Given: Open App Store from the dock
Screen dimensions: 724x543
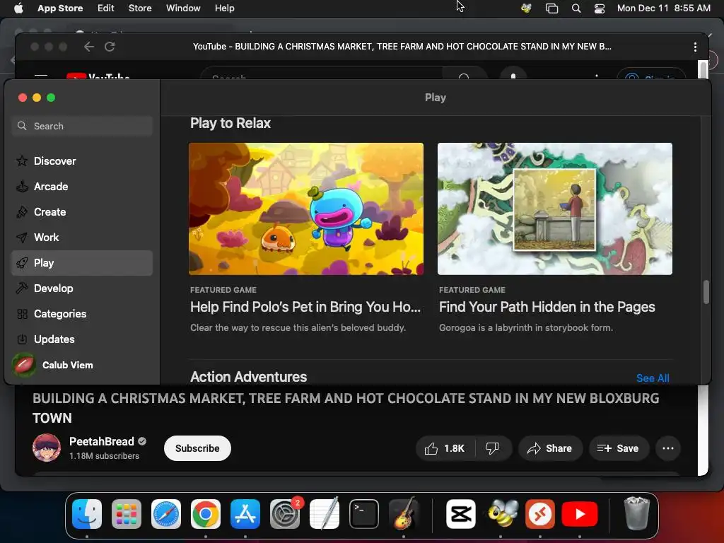Looking at the screenshot, I should tap(245, 514).
